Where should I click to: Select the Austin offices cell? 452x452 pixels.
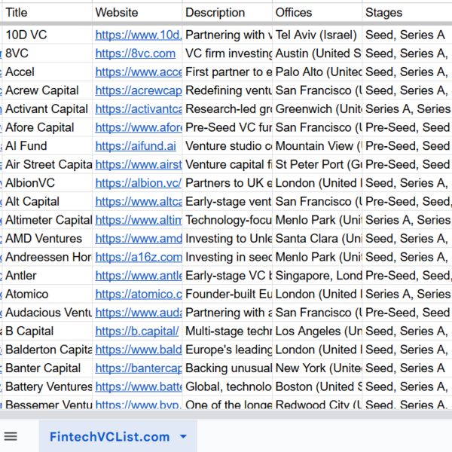tap(317, 53)
